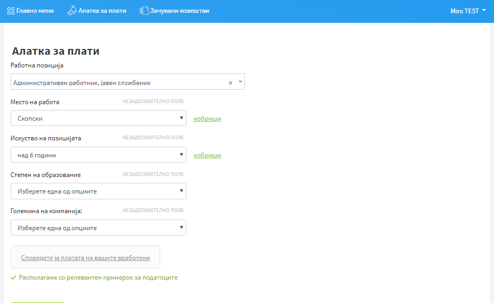
Task: Click избриши next to Искуство на позицијата
Action: pyautogui.click(x=207, y=155)
